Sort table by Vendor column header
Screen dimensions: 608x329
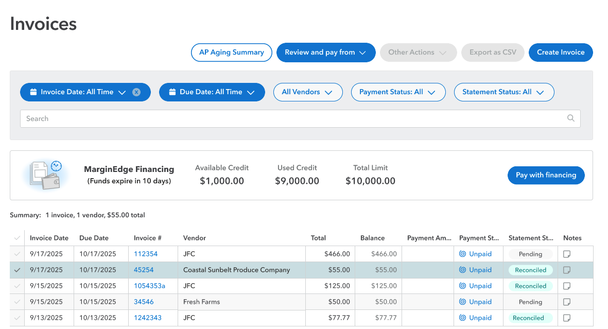(x=195, y=238)
